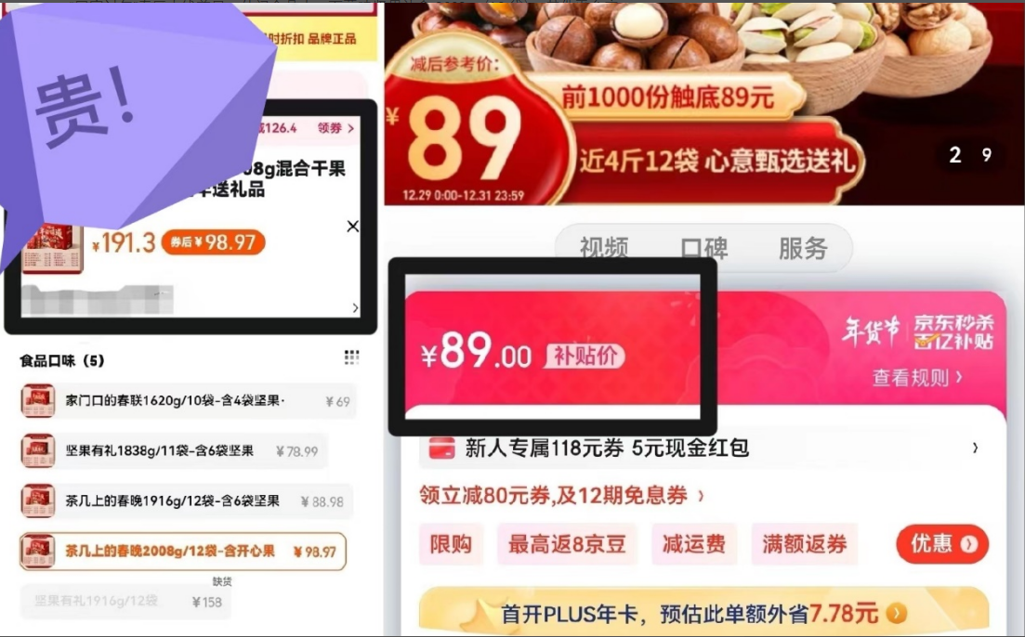The height and width of the screenshot is (637, 1025).
Task: Tap the product box thumbnail in the popup
Action: pos(52,248)
